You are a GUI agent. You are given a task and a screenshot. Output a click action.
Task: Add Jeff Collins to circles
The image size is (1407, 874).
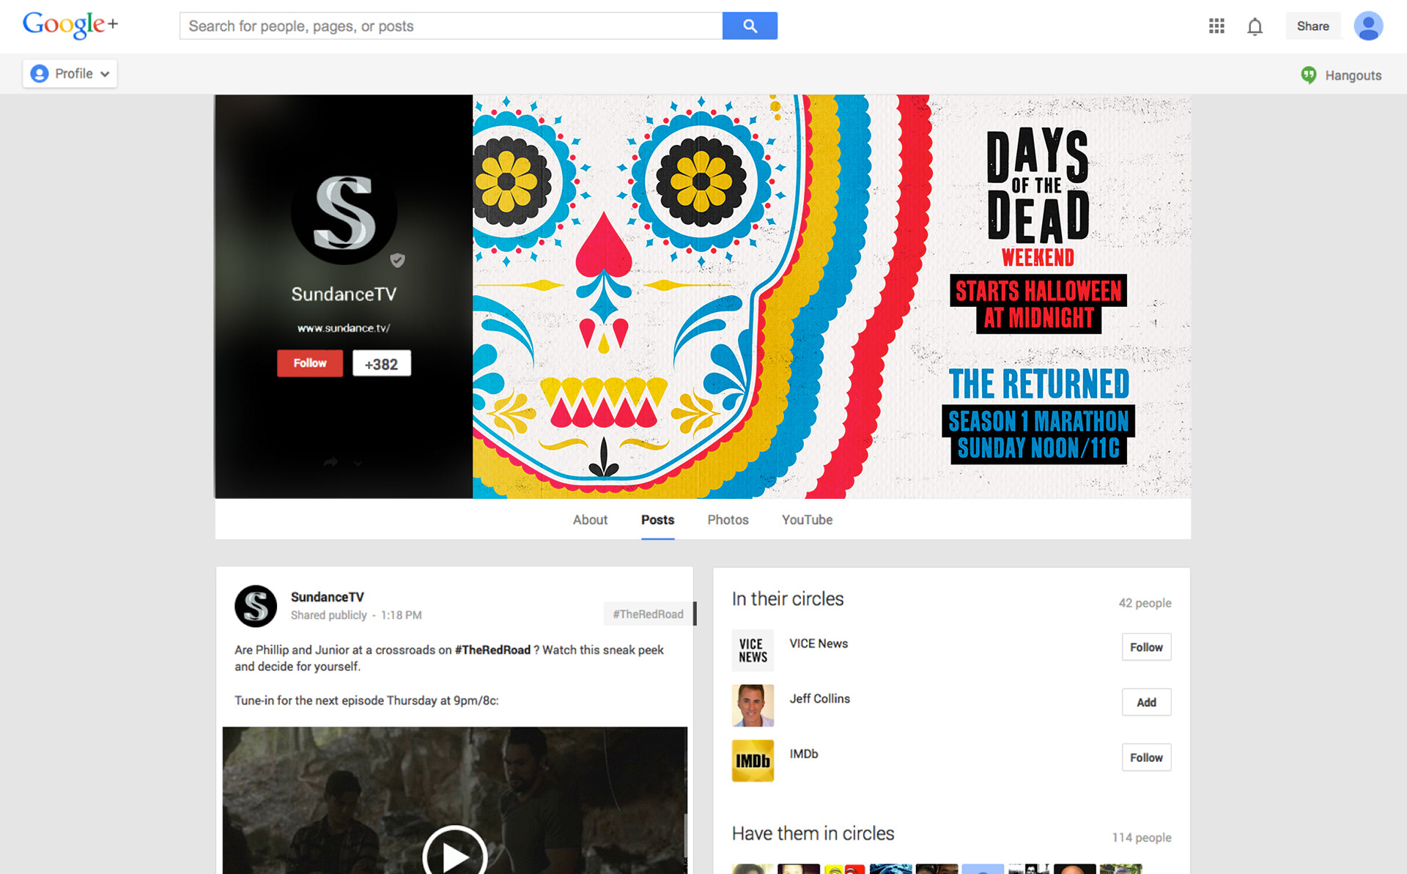(1145, 702)
